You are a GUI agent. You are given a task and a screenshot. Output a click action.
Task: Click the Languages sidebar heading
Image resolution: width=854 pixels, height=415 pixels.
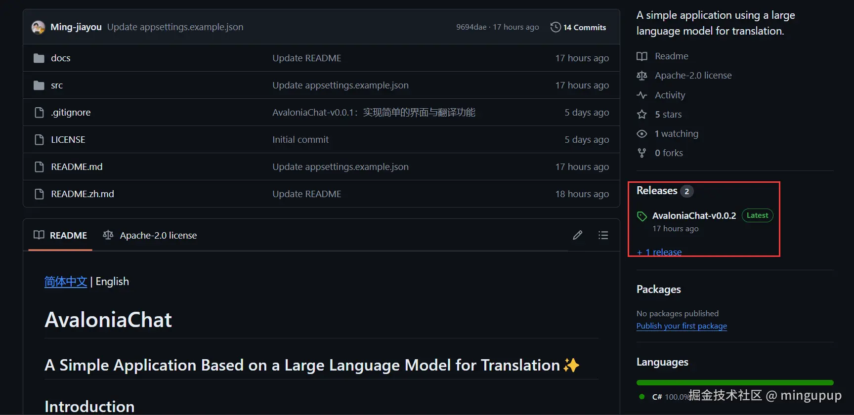pos(662,363)
